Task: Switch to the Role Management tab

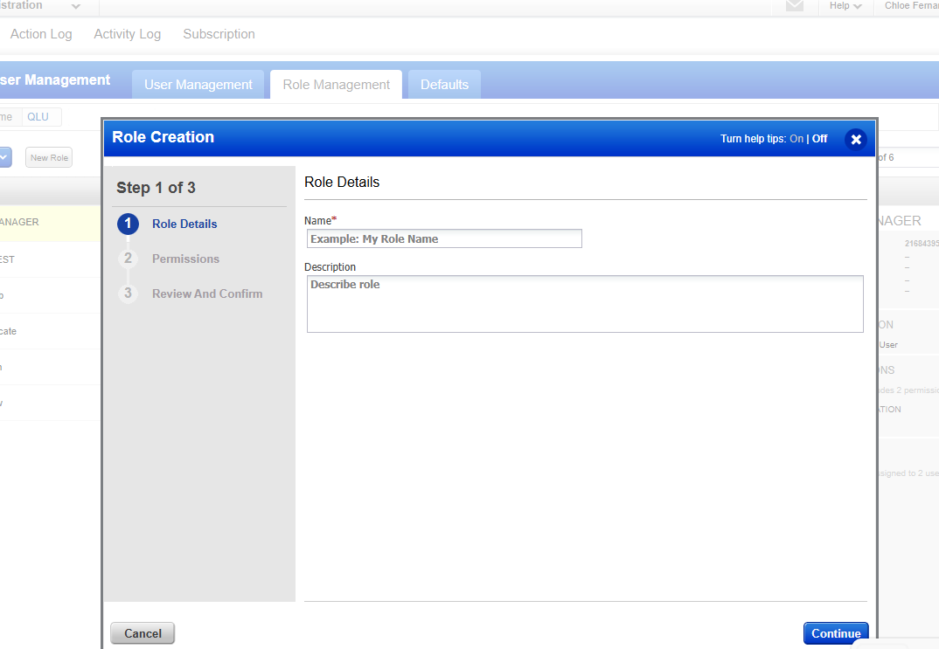Action: click(336, 85)
